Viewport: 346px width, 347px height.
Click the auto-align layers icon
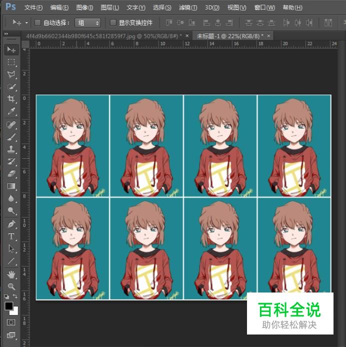pyautogui.click(x=328, y=22)
